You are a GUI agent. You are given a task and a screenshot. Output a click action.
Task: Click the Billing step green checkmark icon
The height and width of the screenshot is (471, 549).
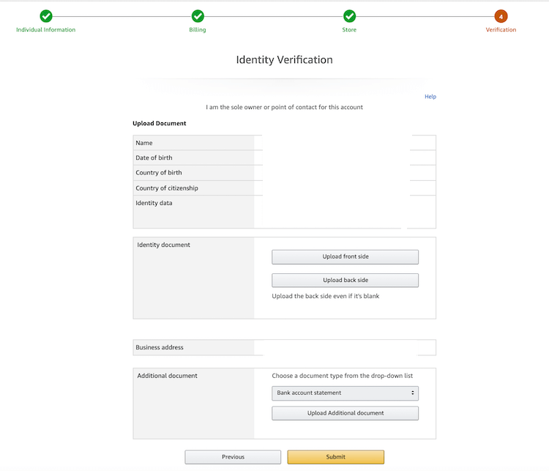(x=198, y=16)
